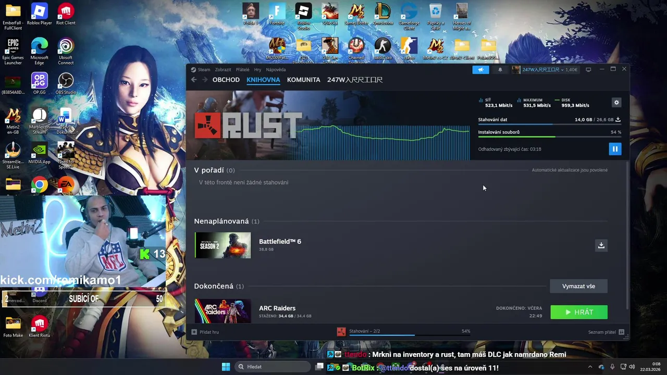This screenshot has height=375, width=667.
Task: Open the OBCHOD tab in Steam
Action: coord(226,80)
